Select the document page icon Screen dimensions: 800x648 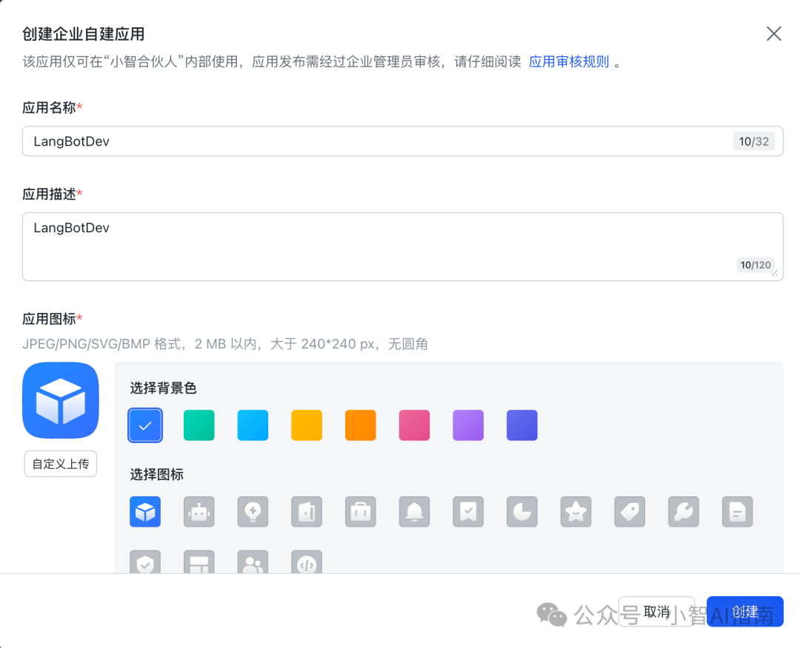click(x=738, y=512)
